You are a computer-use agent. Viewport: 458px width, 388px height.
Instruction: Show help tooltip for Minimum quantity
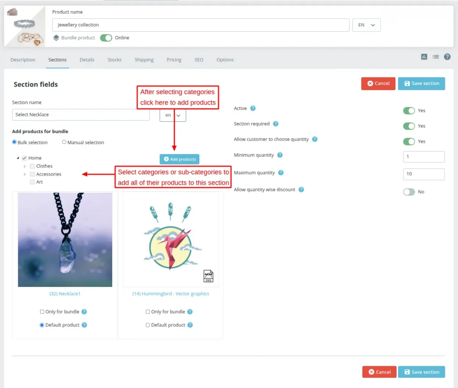coord(280,155)
